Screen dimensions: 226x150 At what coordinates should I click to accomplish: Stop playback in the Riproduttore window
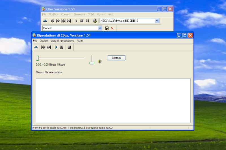click(69, 47)
